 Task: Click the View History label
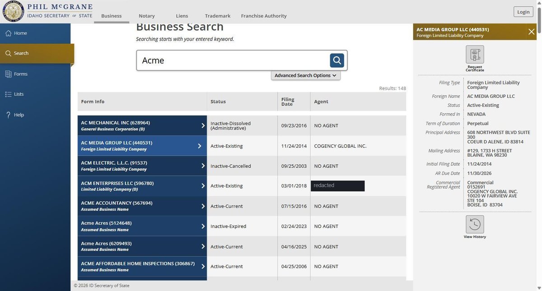click(475, 237)
